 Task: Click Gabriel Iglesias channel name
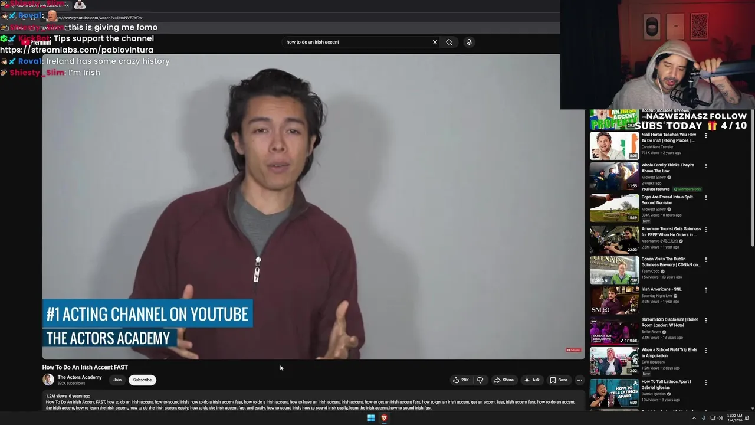[x=653, y=394]
